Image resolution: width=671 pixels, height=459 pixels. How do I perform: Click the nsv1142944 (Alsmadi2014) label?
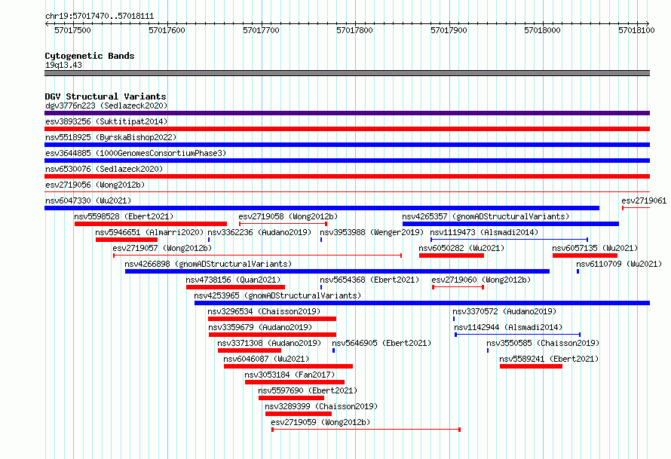pos(508,327)
